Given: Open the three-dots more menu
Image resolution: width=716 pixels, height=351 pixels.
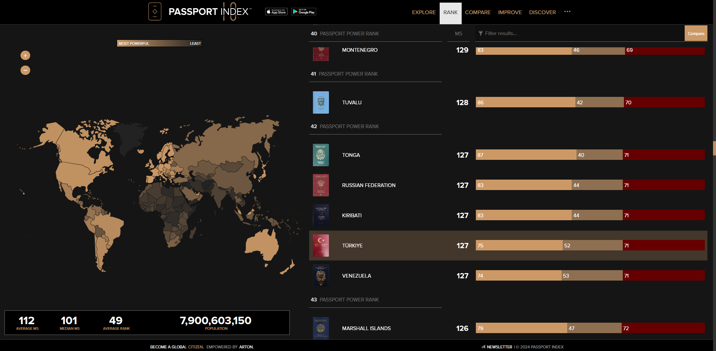Looking at the screenshot, I should point(567,12).
